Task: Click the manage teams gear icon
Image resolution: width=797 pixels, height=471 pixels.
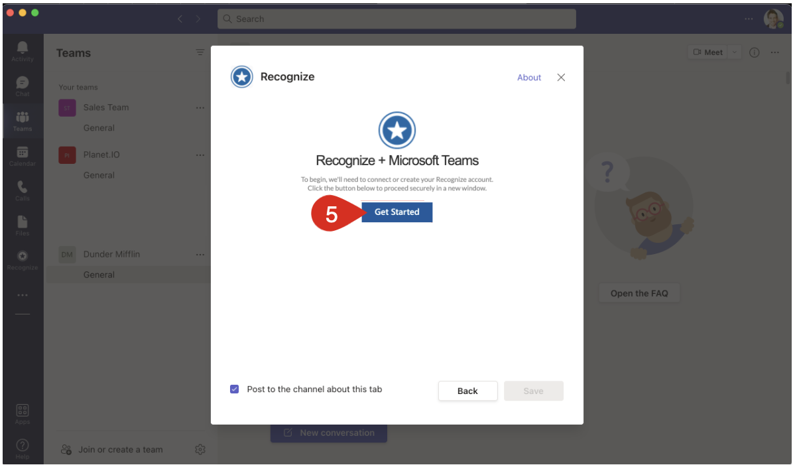Action: click(x=200, y=450)
